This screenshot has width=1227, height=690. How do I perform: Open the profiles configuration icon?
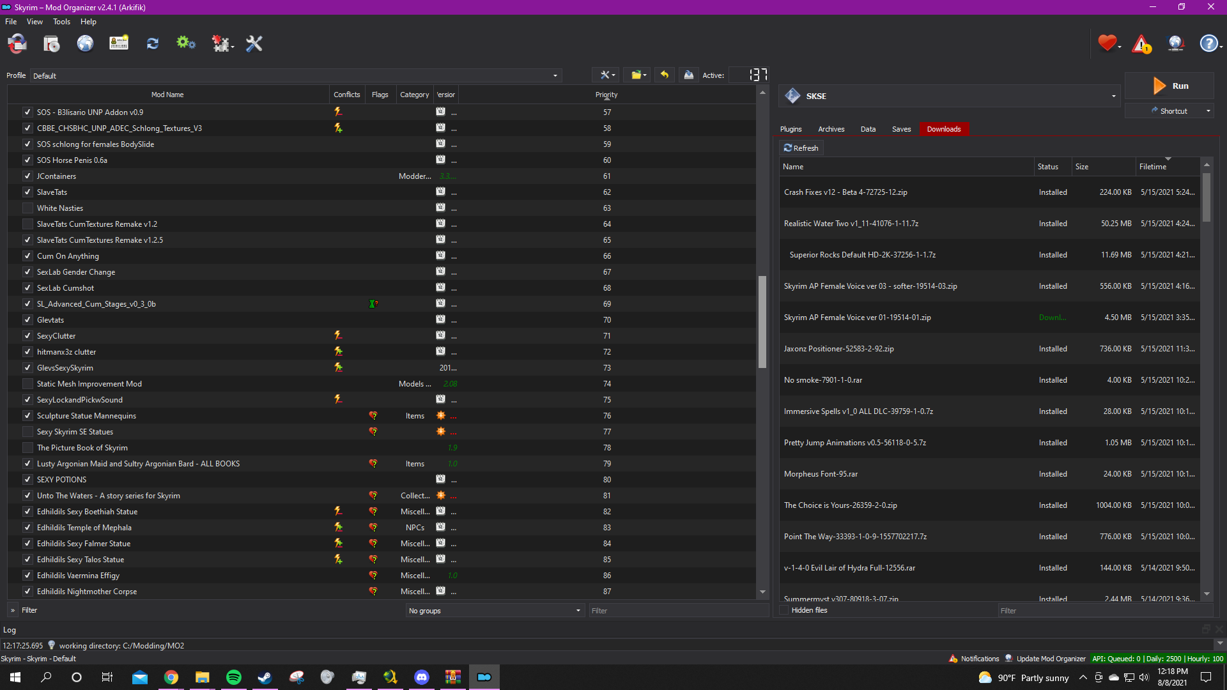(x=119, y=43)
